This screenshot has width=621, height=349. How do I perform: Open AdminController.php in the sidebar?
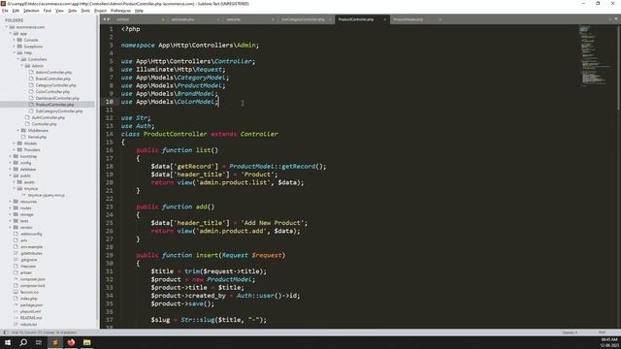click(x=53, y=73)
